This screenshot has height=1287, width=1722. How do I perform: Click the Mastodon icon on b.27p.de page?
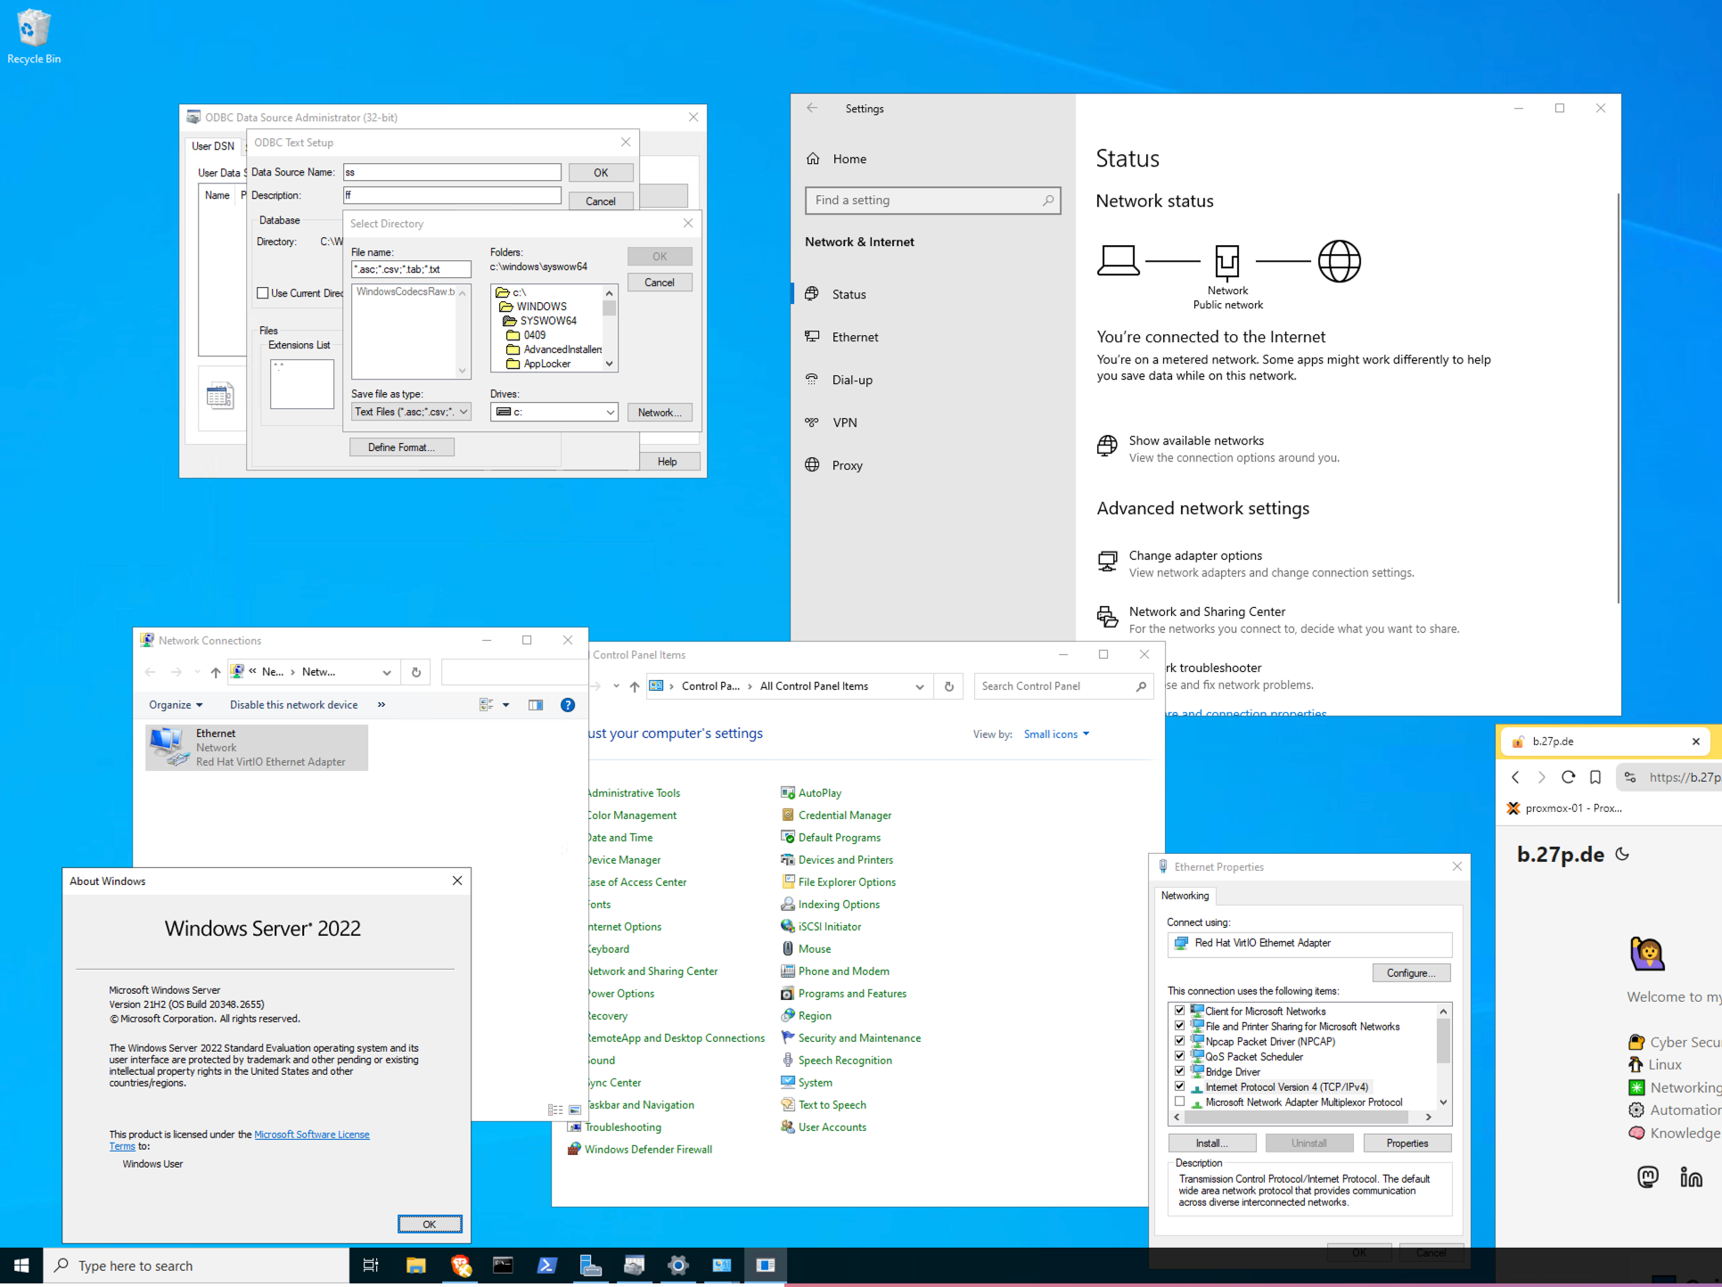point(1648,1177)
